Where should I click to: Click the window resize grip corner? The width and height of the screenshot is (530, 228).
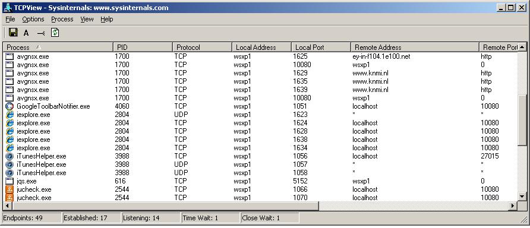tap(523, 220)
